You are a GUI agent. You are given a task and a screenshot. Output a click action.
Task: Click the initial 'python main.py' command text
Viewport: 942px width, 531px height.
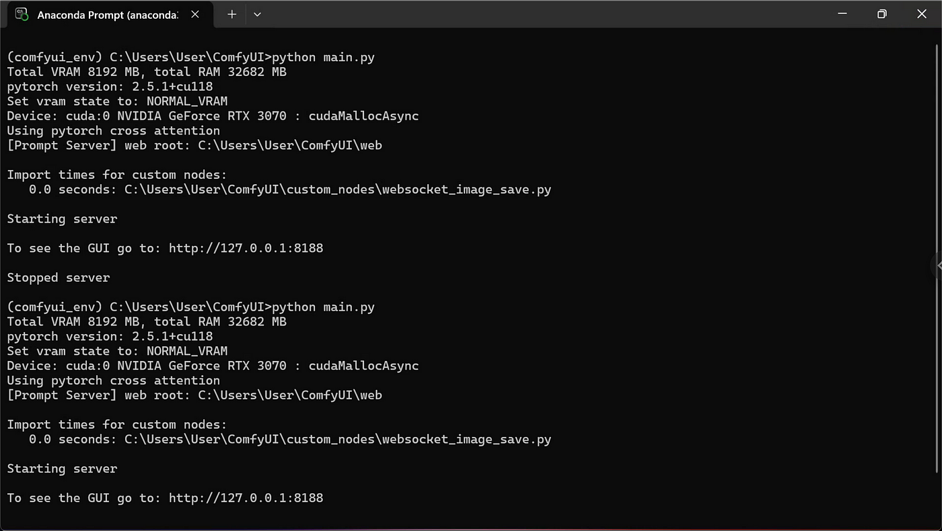[323, 57]
